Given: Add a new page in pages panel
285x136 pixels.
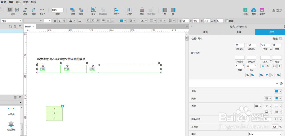Looking at the screenshot, I should pos(11,27).
